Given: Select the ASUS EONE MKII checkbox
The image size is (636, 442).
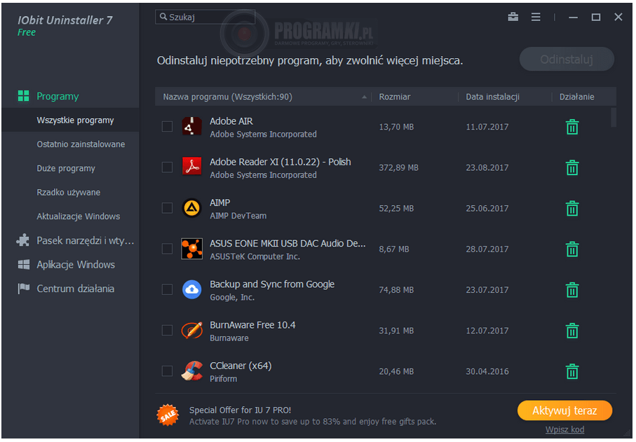Looking at the screenshot, I should (x=167, y=249).
